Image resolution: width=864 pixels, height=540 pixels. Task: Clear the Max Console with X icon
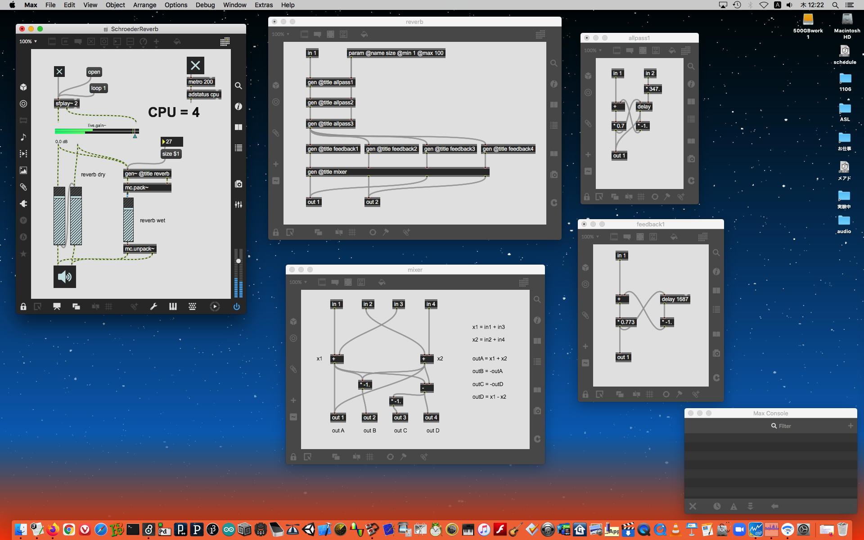point(693,506)
